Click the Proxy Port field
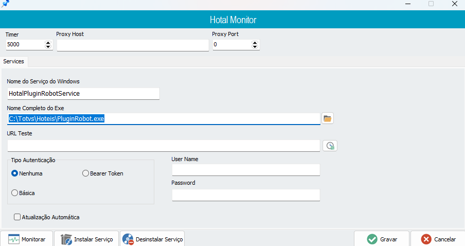This screenshot has width=465, height=246. pyautogui.click(x=232, y=44)
